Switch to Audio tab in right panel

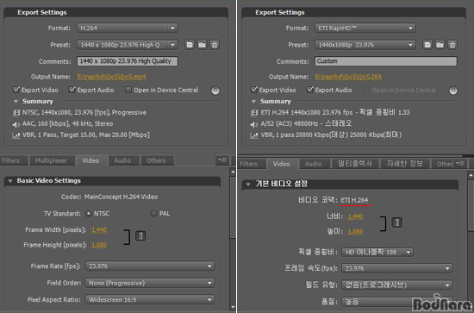pyautogui.click(x=314, y=164)
